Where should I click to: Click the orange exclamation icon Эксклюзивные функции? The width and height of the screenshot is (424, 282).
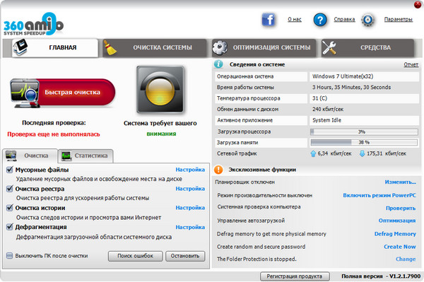[218, 170]
